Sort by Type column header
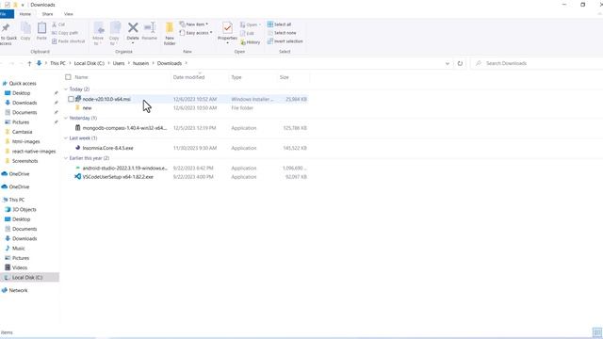 [236, 77]
